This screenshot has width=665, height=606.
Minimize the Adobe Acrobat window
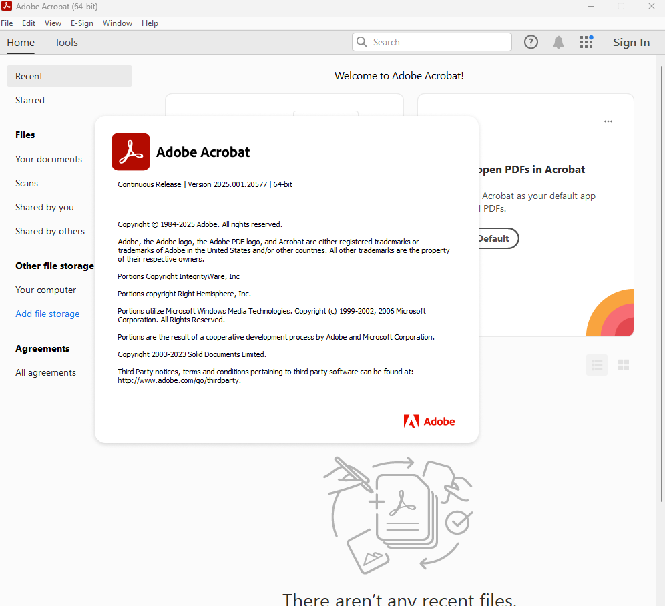tap(590, 7)
